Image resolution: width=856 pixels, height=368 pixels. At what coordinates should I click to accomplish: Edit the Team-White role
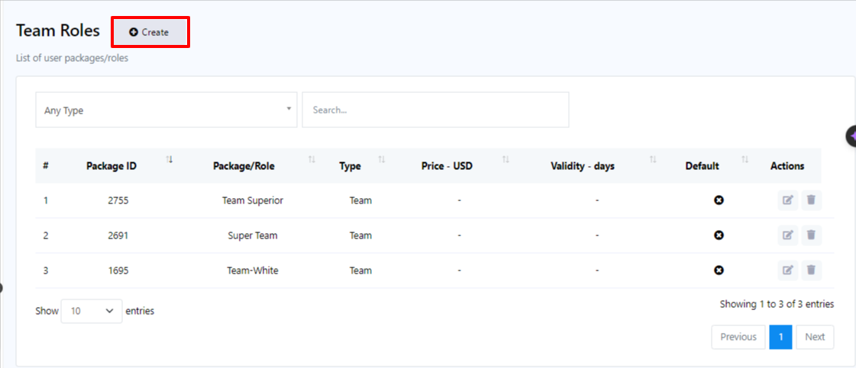(787, 270)
